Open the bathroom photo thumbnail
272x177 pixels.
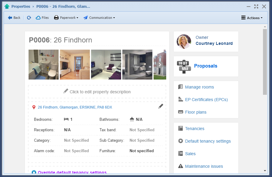click(x=44, y=65)
